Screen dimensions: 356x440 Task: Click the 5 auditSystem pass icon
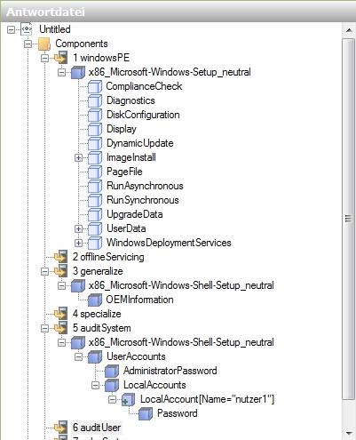[x=61, y=328]
